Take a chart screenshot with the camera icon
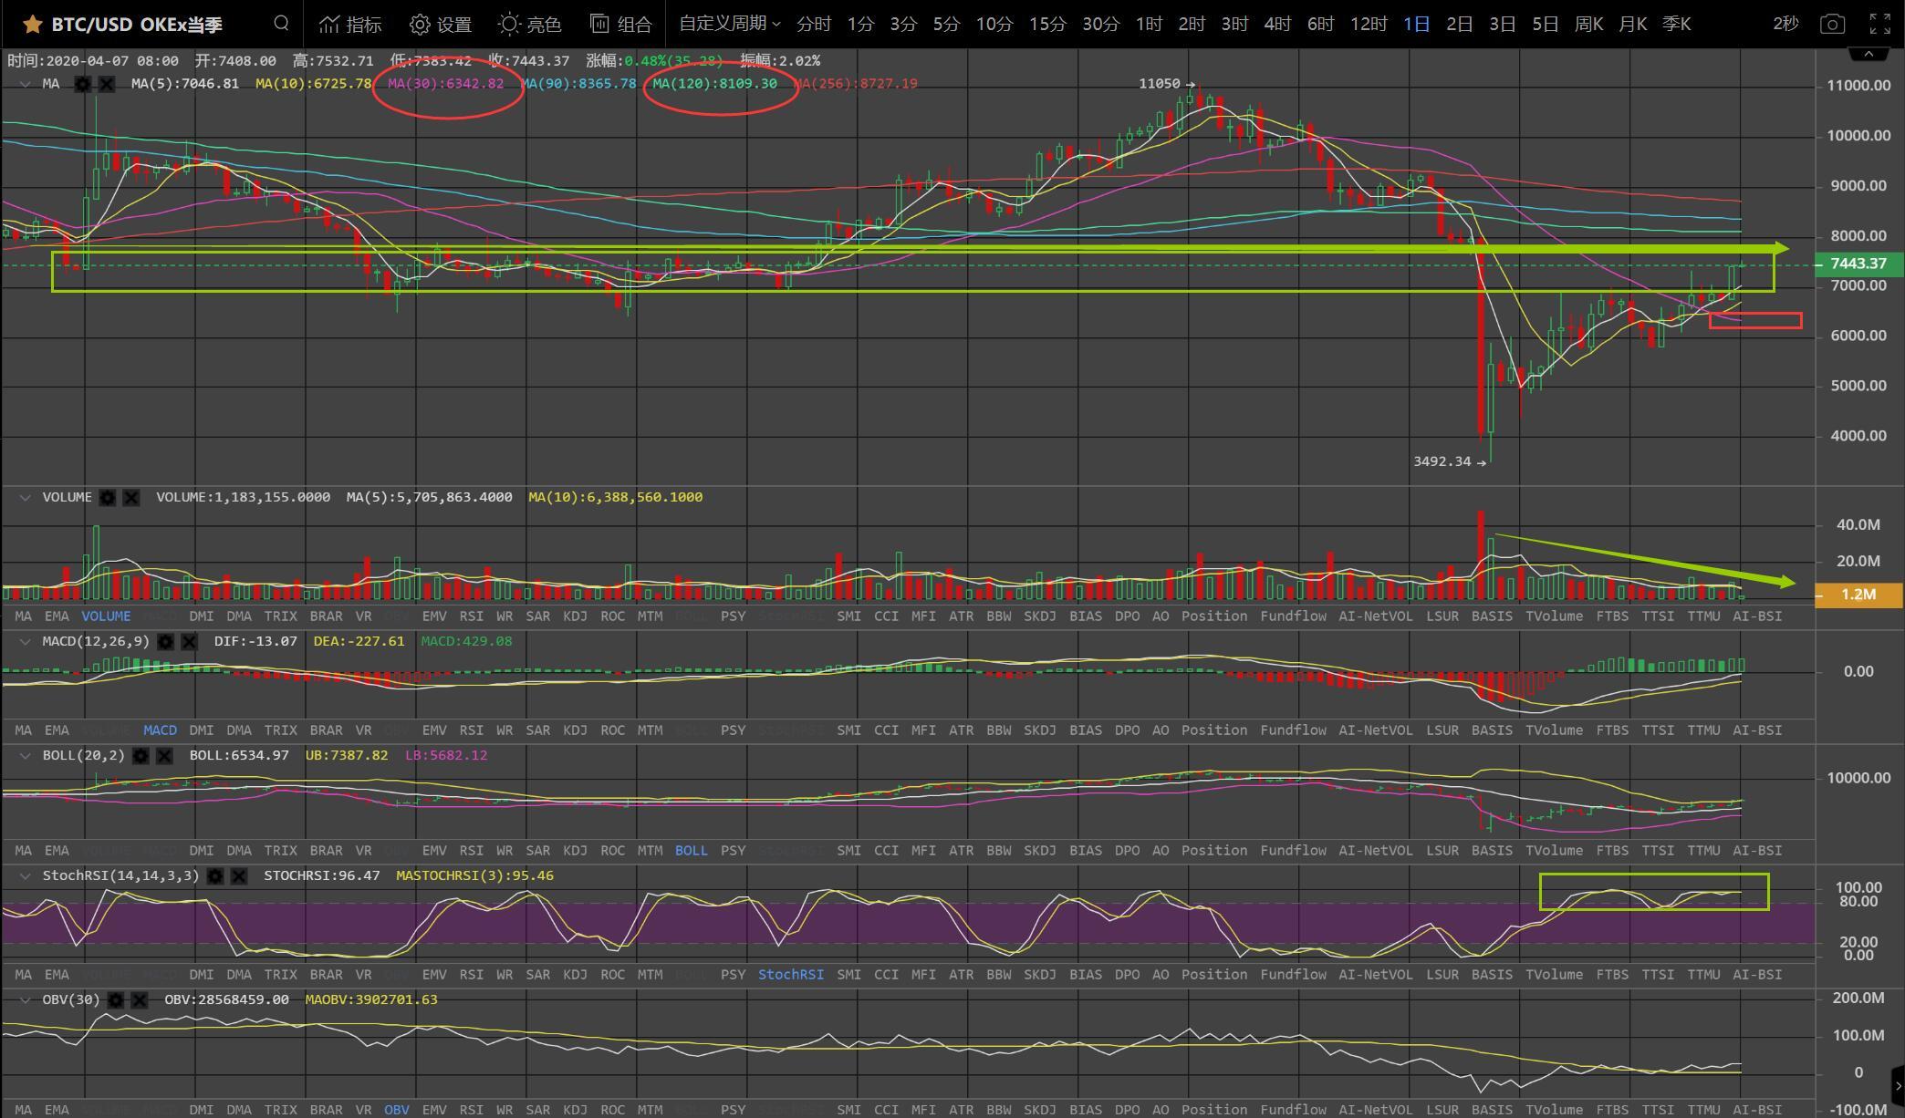 tap(1832, 25)
